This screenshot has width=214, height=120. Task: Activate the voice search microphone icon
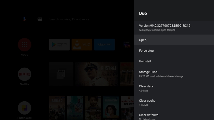pyautogui.click(x=24, y=19)
